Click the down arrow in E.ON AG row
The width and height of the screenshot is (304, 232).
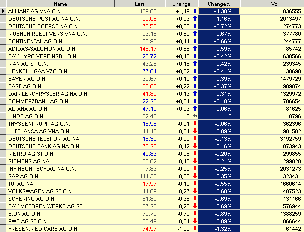tap(195, 214)
